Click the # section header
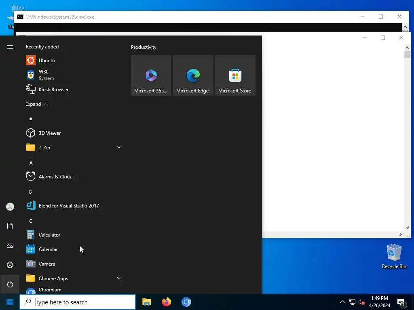 [x=31, y=119]
